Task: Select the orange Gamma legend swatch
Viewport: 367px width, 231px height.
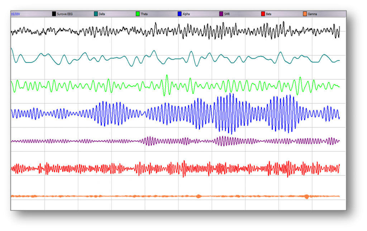Action: (305, 14)
